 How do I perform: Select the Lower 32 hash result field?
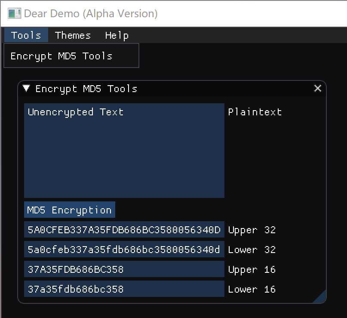coord(124,250)
